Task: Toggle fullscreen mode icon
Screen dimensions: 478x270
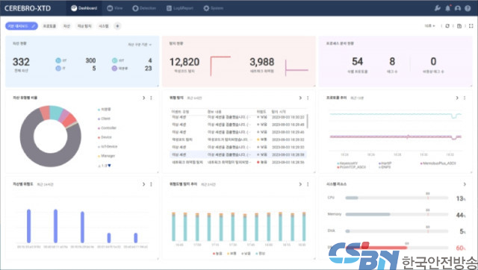Action: click(x=471, y=26)
